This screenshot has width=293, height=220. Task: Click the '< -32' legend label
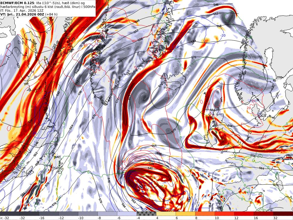(4, 218)
